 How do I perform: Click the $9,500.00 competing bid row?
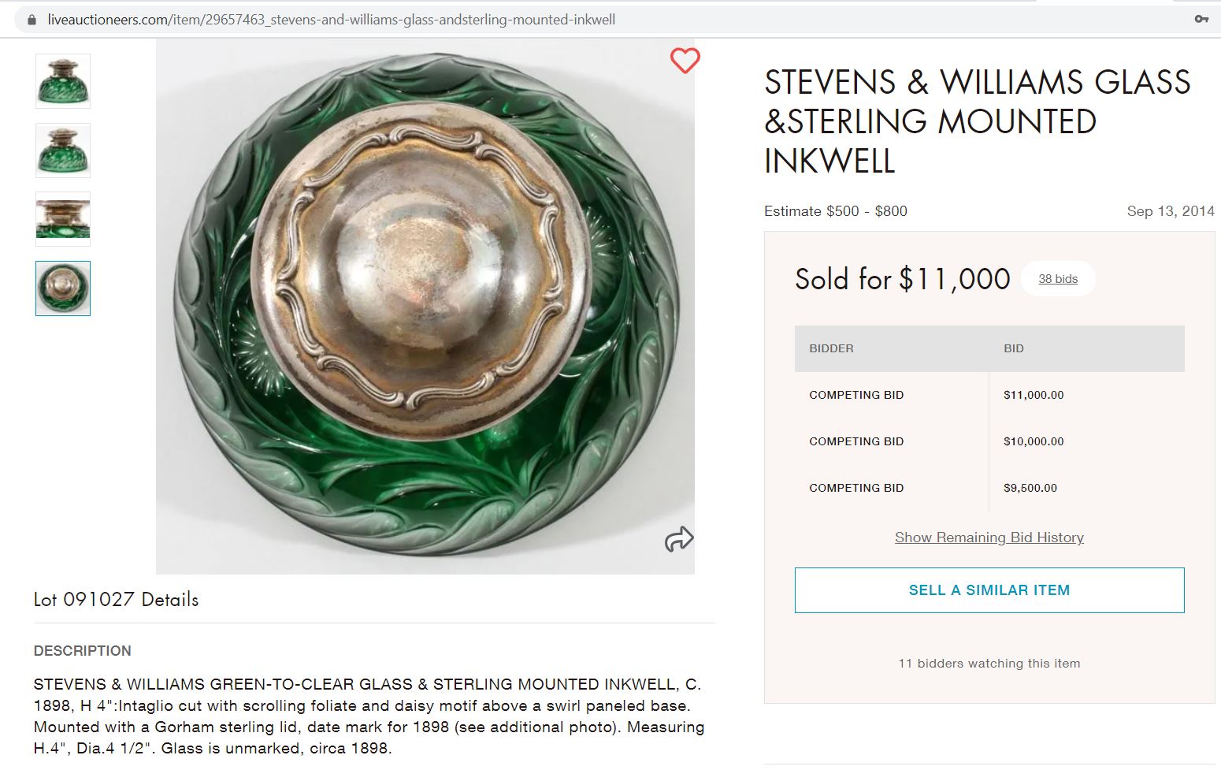click(x=989, y=488)
